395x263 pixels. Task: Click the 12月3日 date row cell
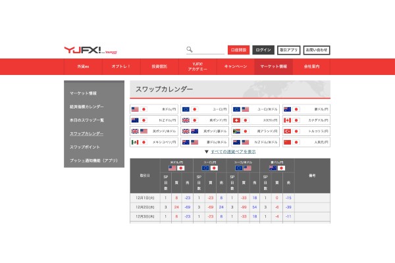[145, 216]
